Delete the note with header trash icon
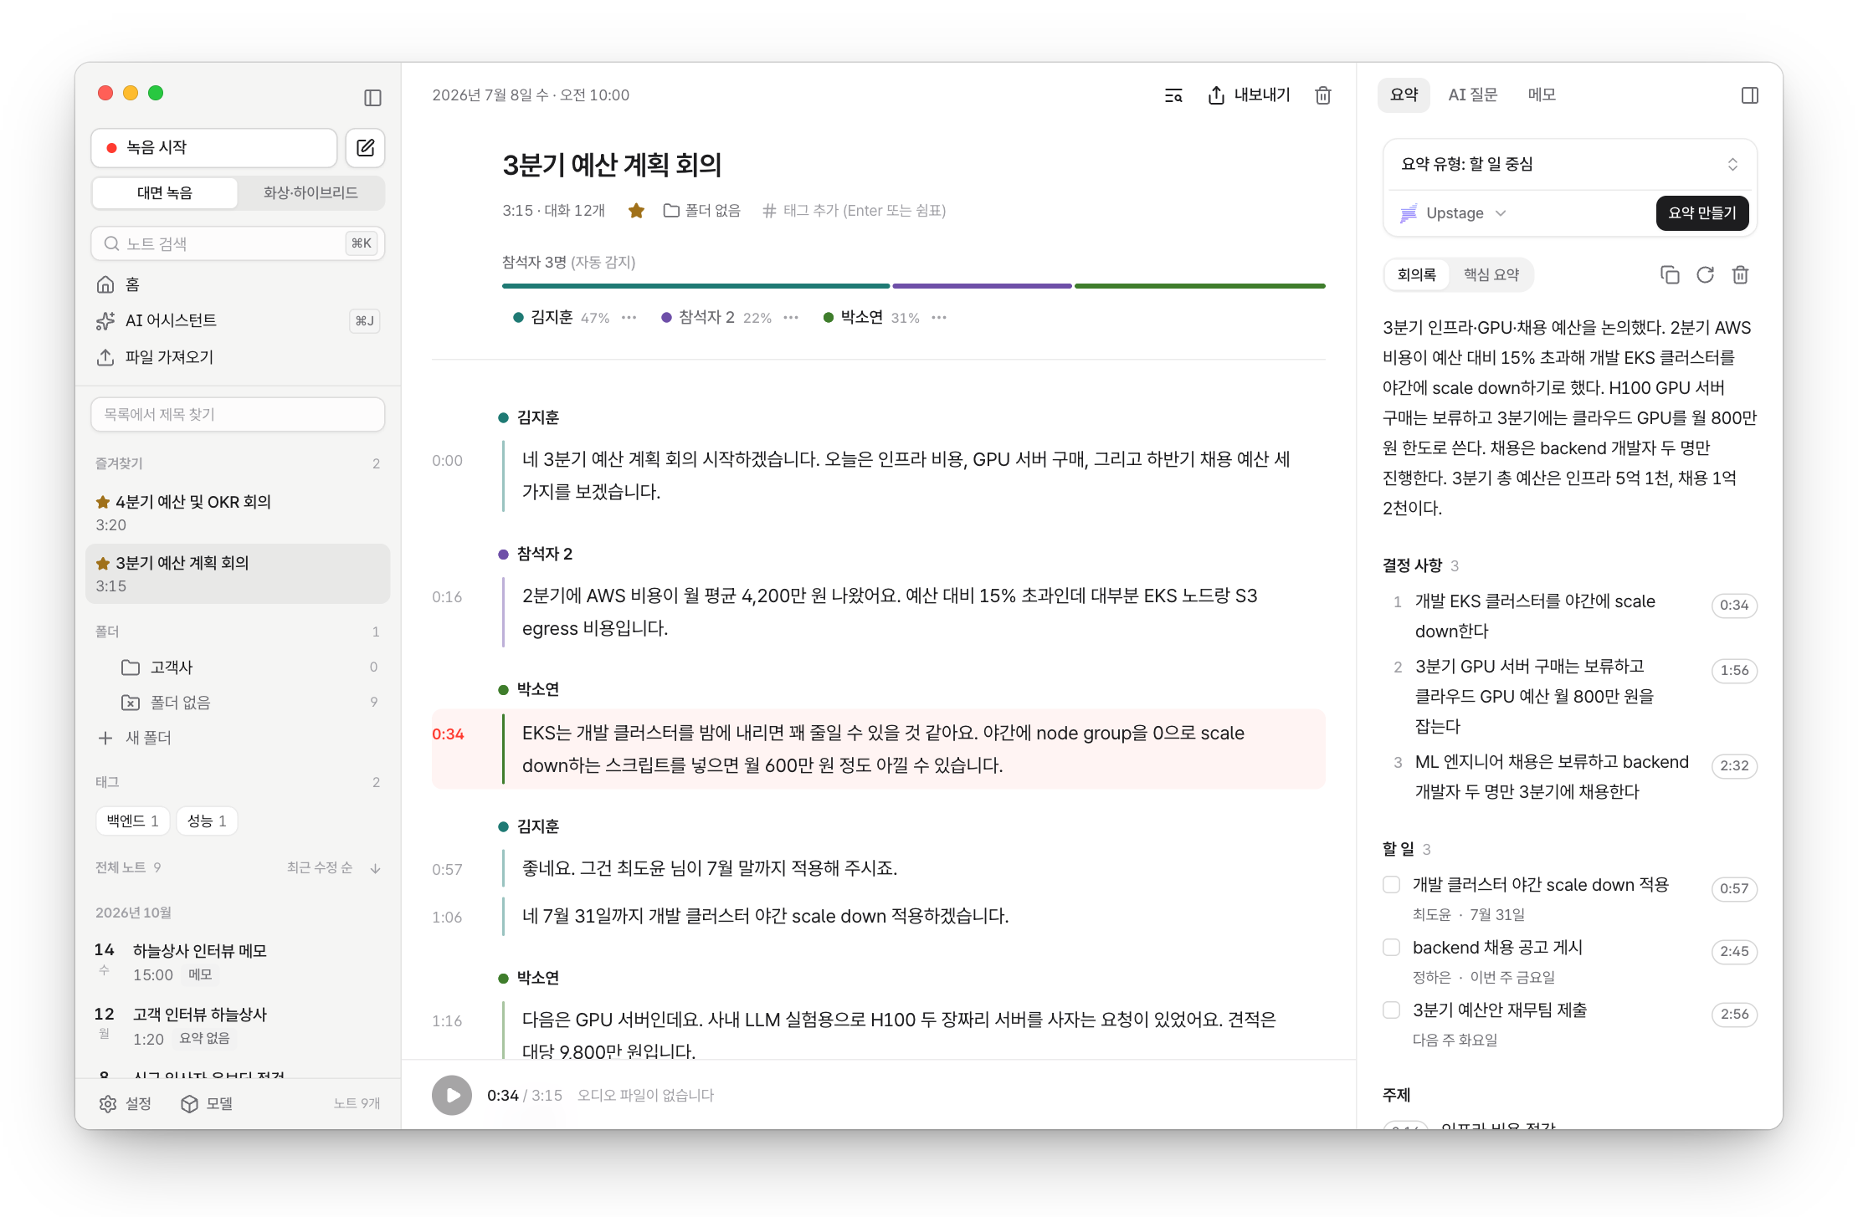Image resolution: width=1858 pixels, height=1217 pixels. point(1323,96)
